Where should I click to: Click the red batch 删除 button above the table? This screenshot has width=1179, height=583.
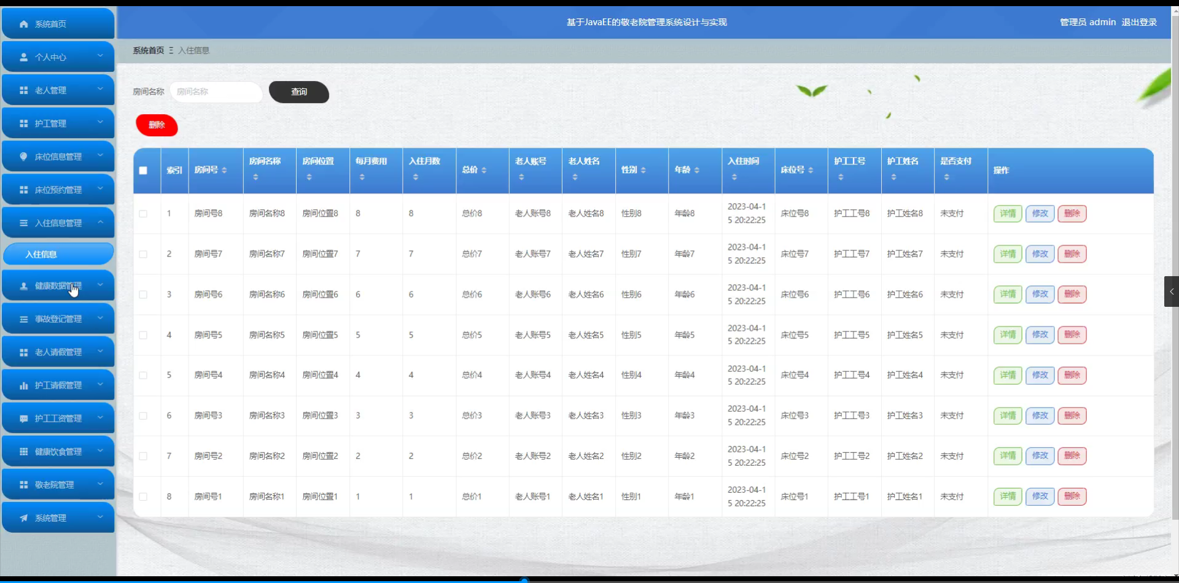coord(157,125)
